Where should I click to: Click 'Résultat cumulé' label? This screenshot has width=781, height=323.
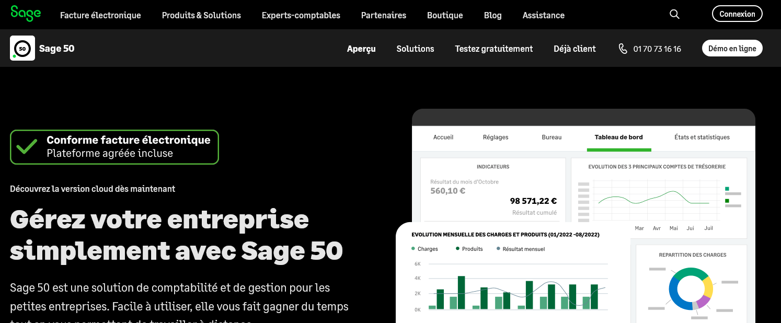(x=534, y=213)
